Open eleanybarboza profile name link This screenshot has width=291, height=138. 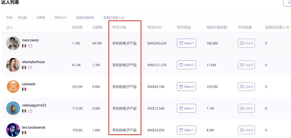(x=33, y=62)
